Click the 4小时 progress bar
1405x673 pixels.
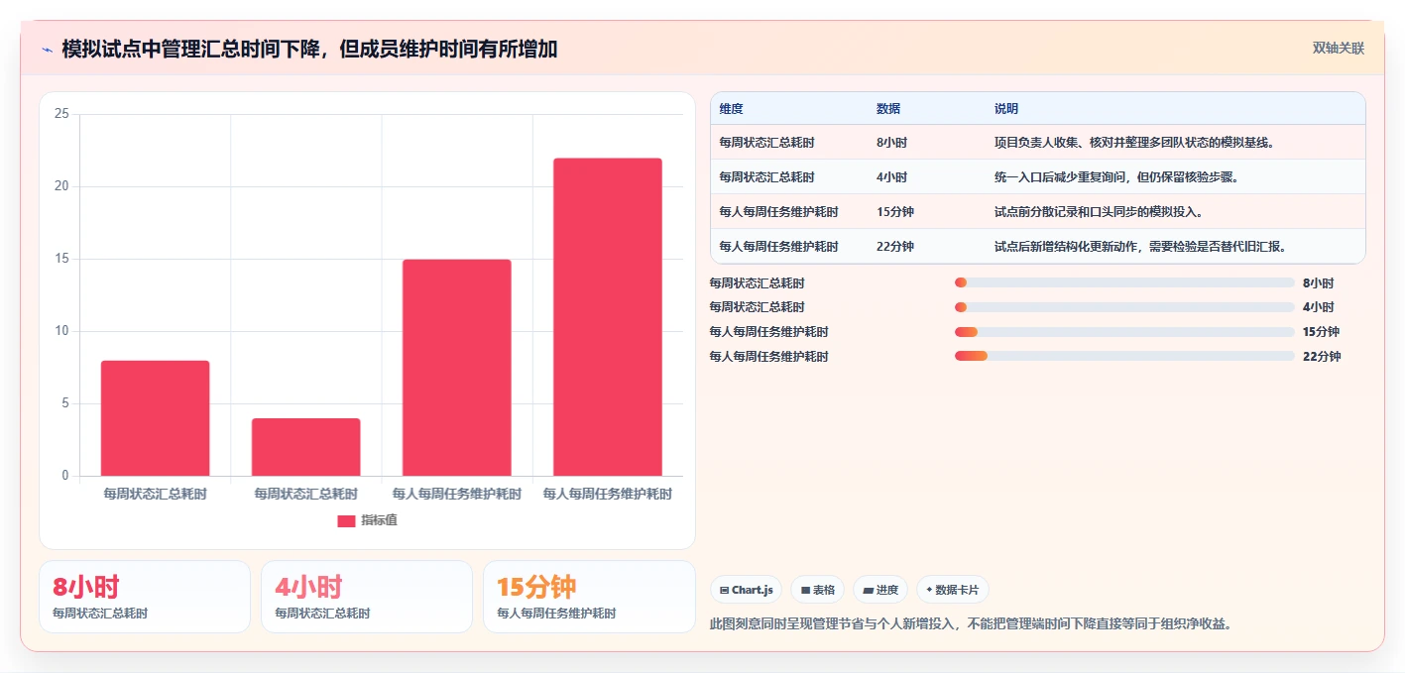pos(1124,307)
